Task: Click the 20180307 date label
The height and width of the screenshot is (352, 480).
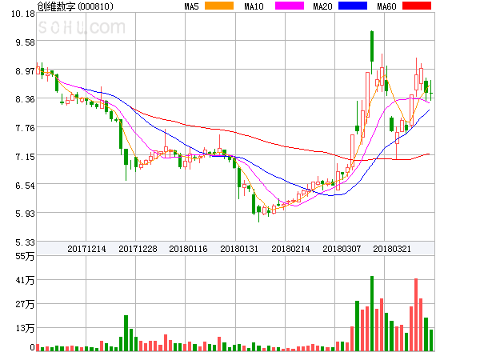Action: pos(342,249)
